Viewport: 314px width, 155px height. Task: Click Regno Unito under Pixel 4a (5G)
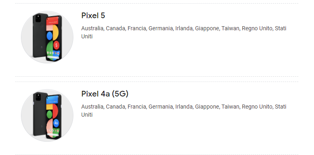257,107
